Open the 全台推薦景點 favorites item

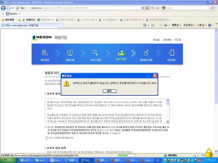pos(108,20)
